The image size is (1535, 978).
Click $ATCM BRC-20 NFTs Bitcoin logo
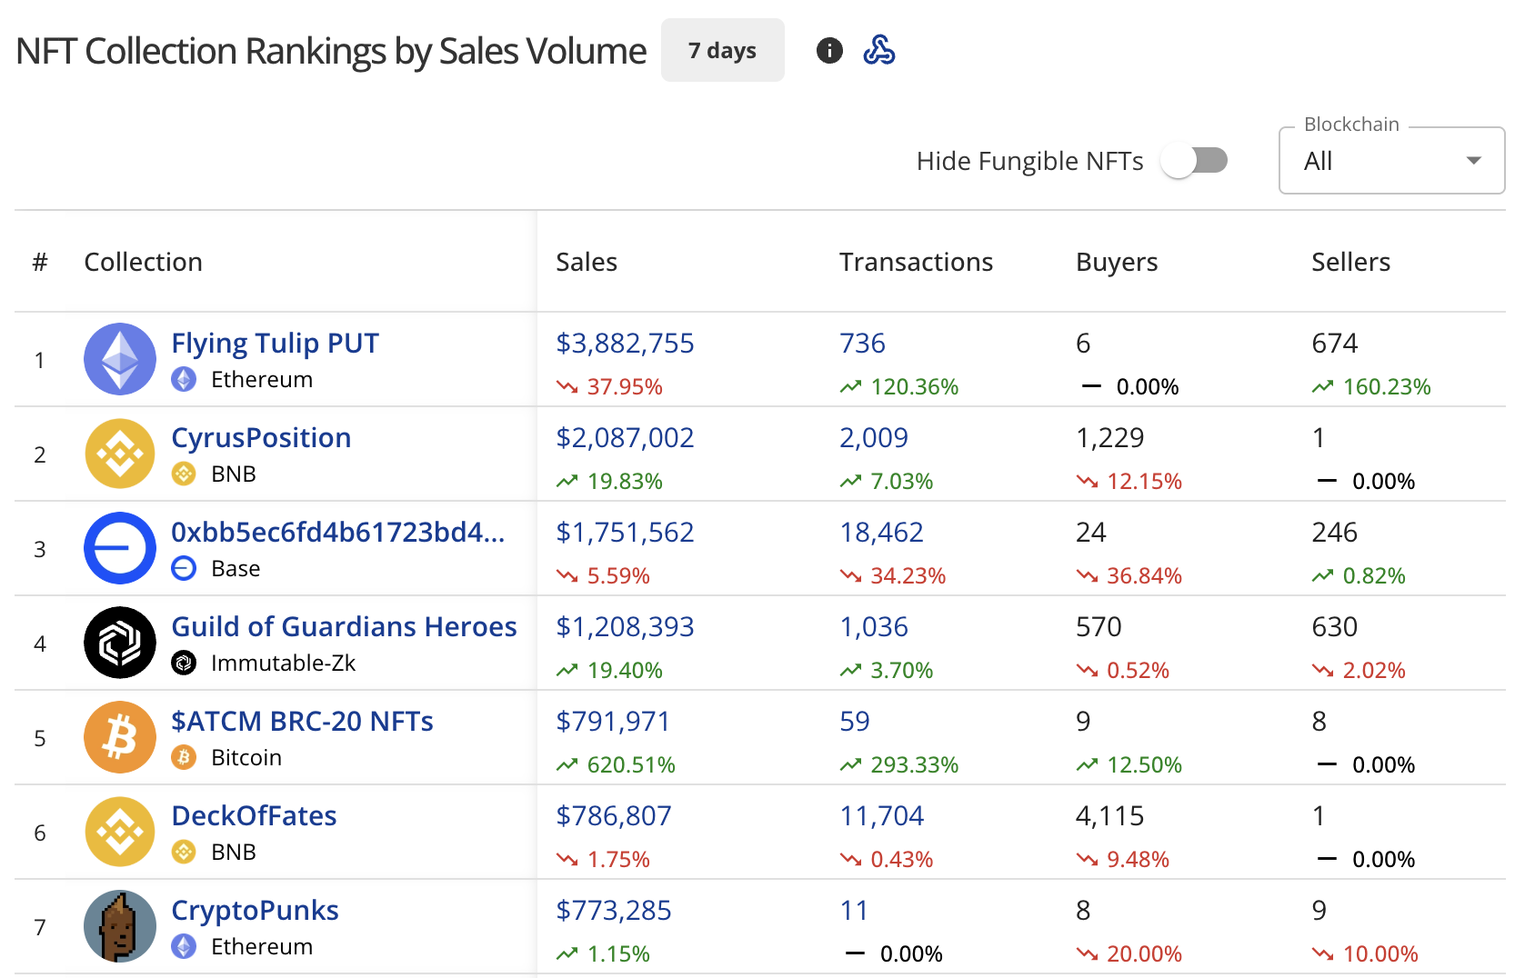120,737
